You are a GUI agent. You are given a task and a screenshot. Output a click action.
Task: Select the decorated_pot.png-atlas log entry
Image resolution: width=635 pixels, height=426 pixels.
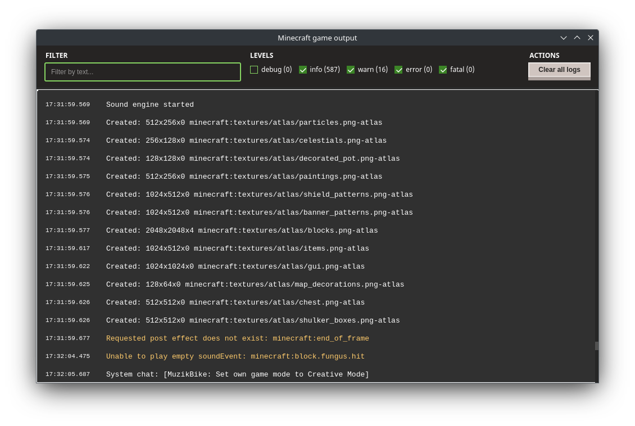point(253,158)
